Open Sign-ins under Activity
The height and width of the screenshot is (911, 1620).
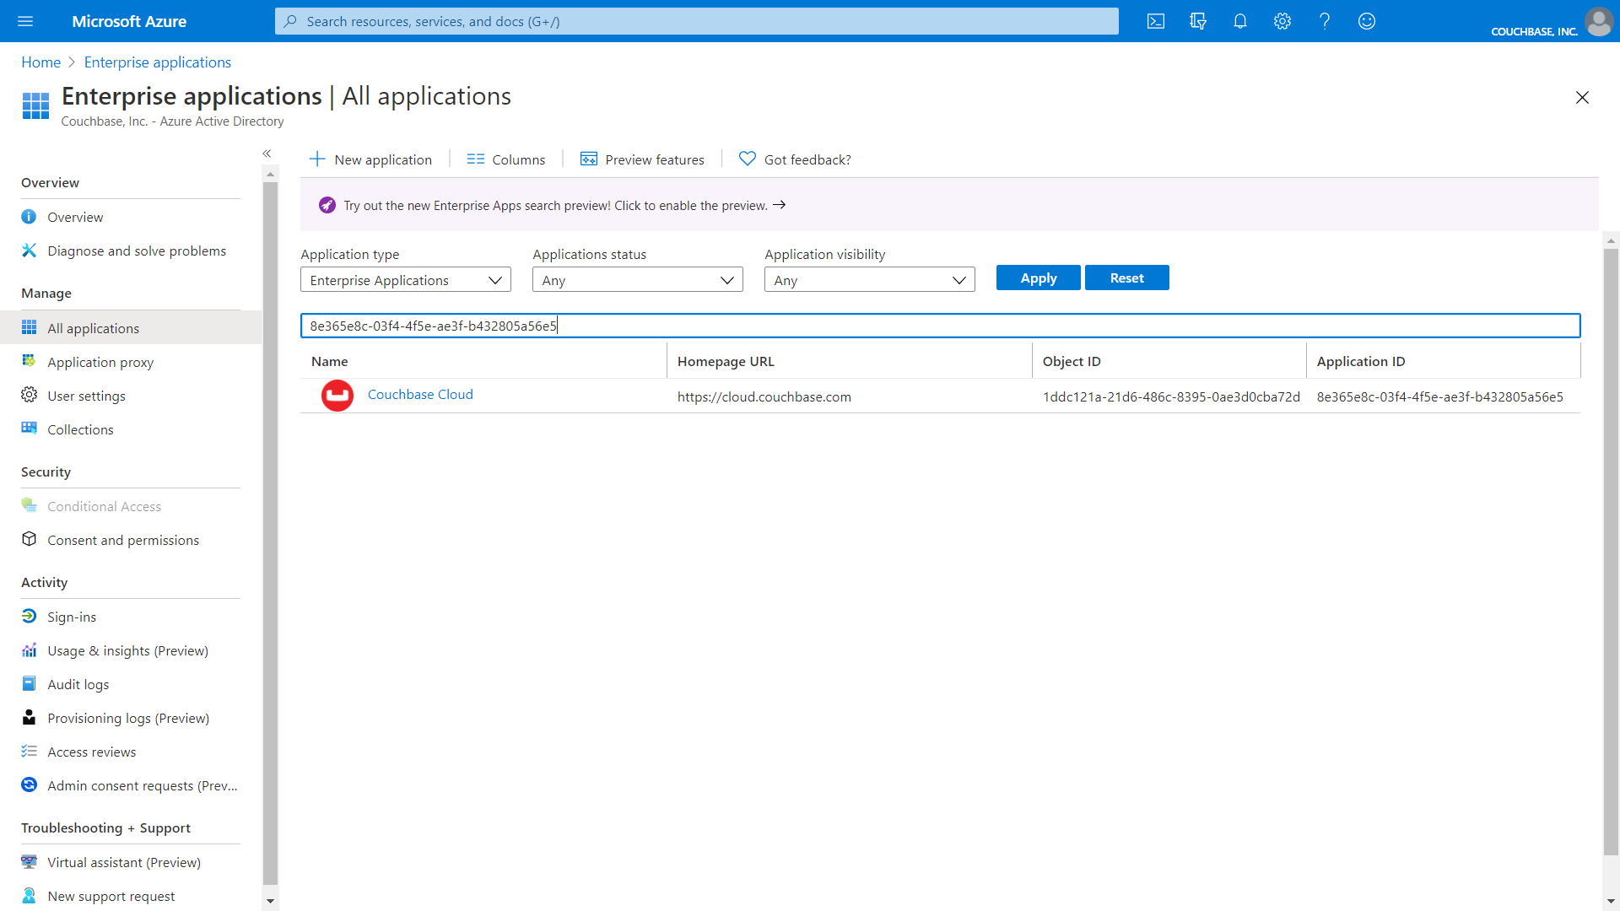[72, 617]
